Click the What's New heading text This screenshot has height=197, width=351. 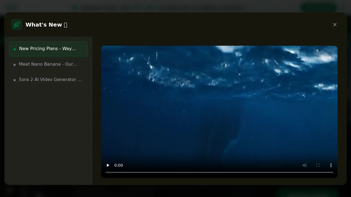click(44, 25)
